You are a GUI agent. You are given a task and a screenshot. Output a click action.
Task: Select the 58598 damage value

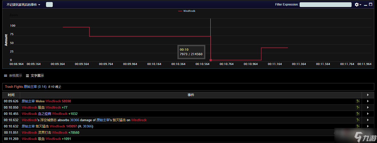[x=66, y=101]
